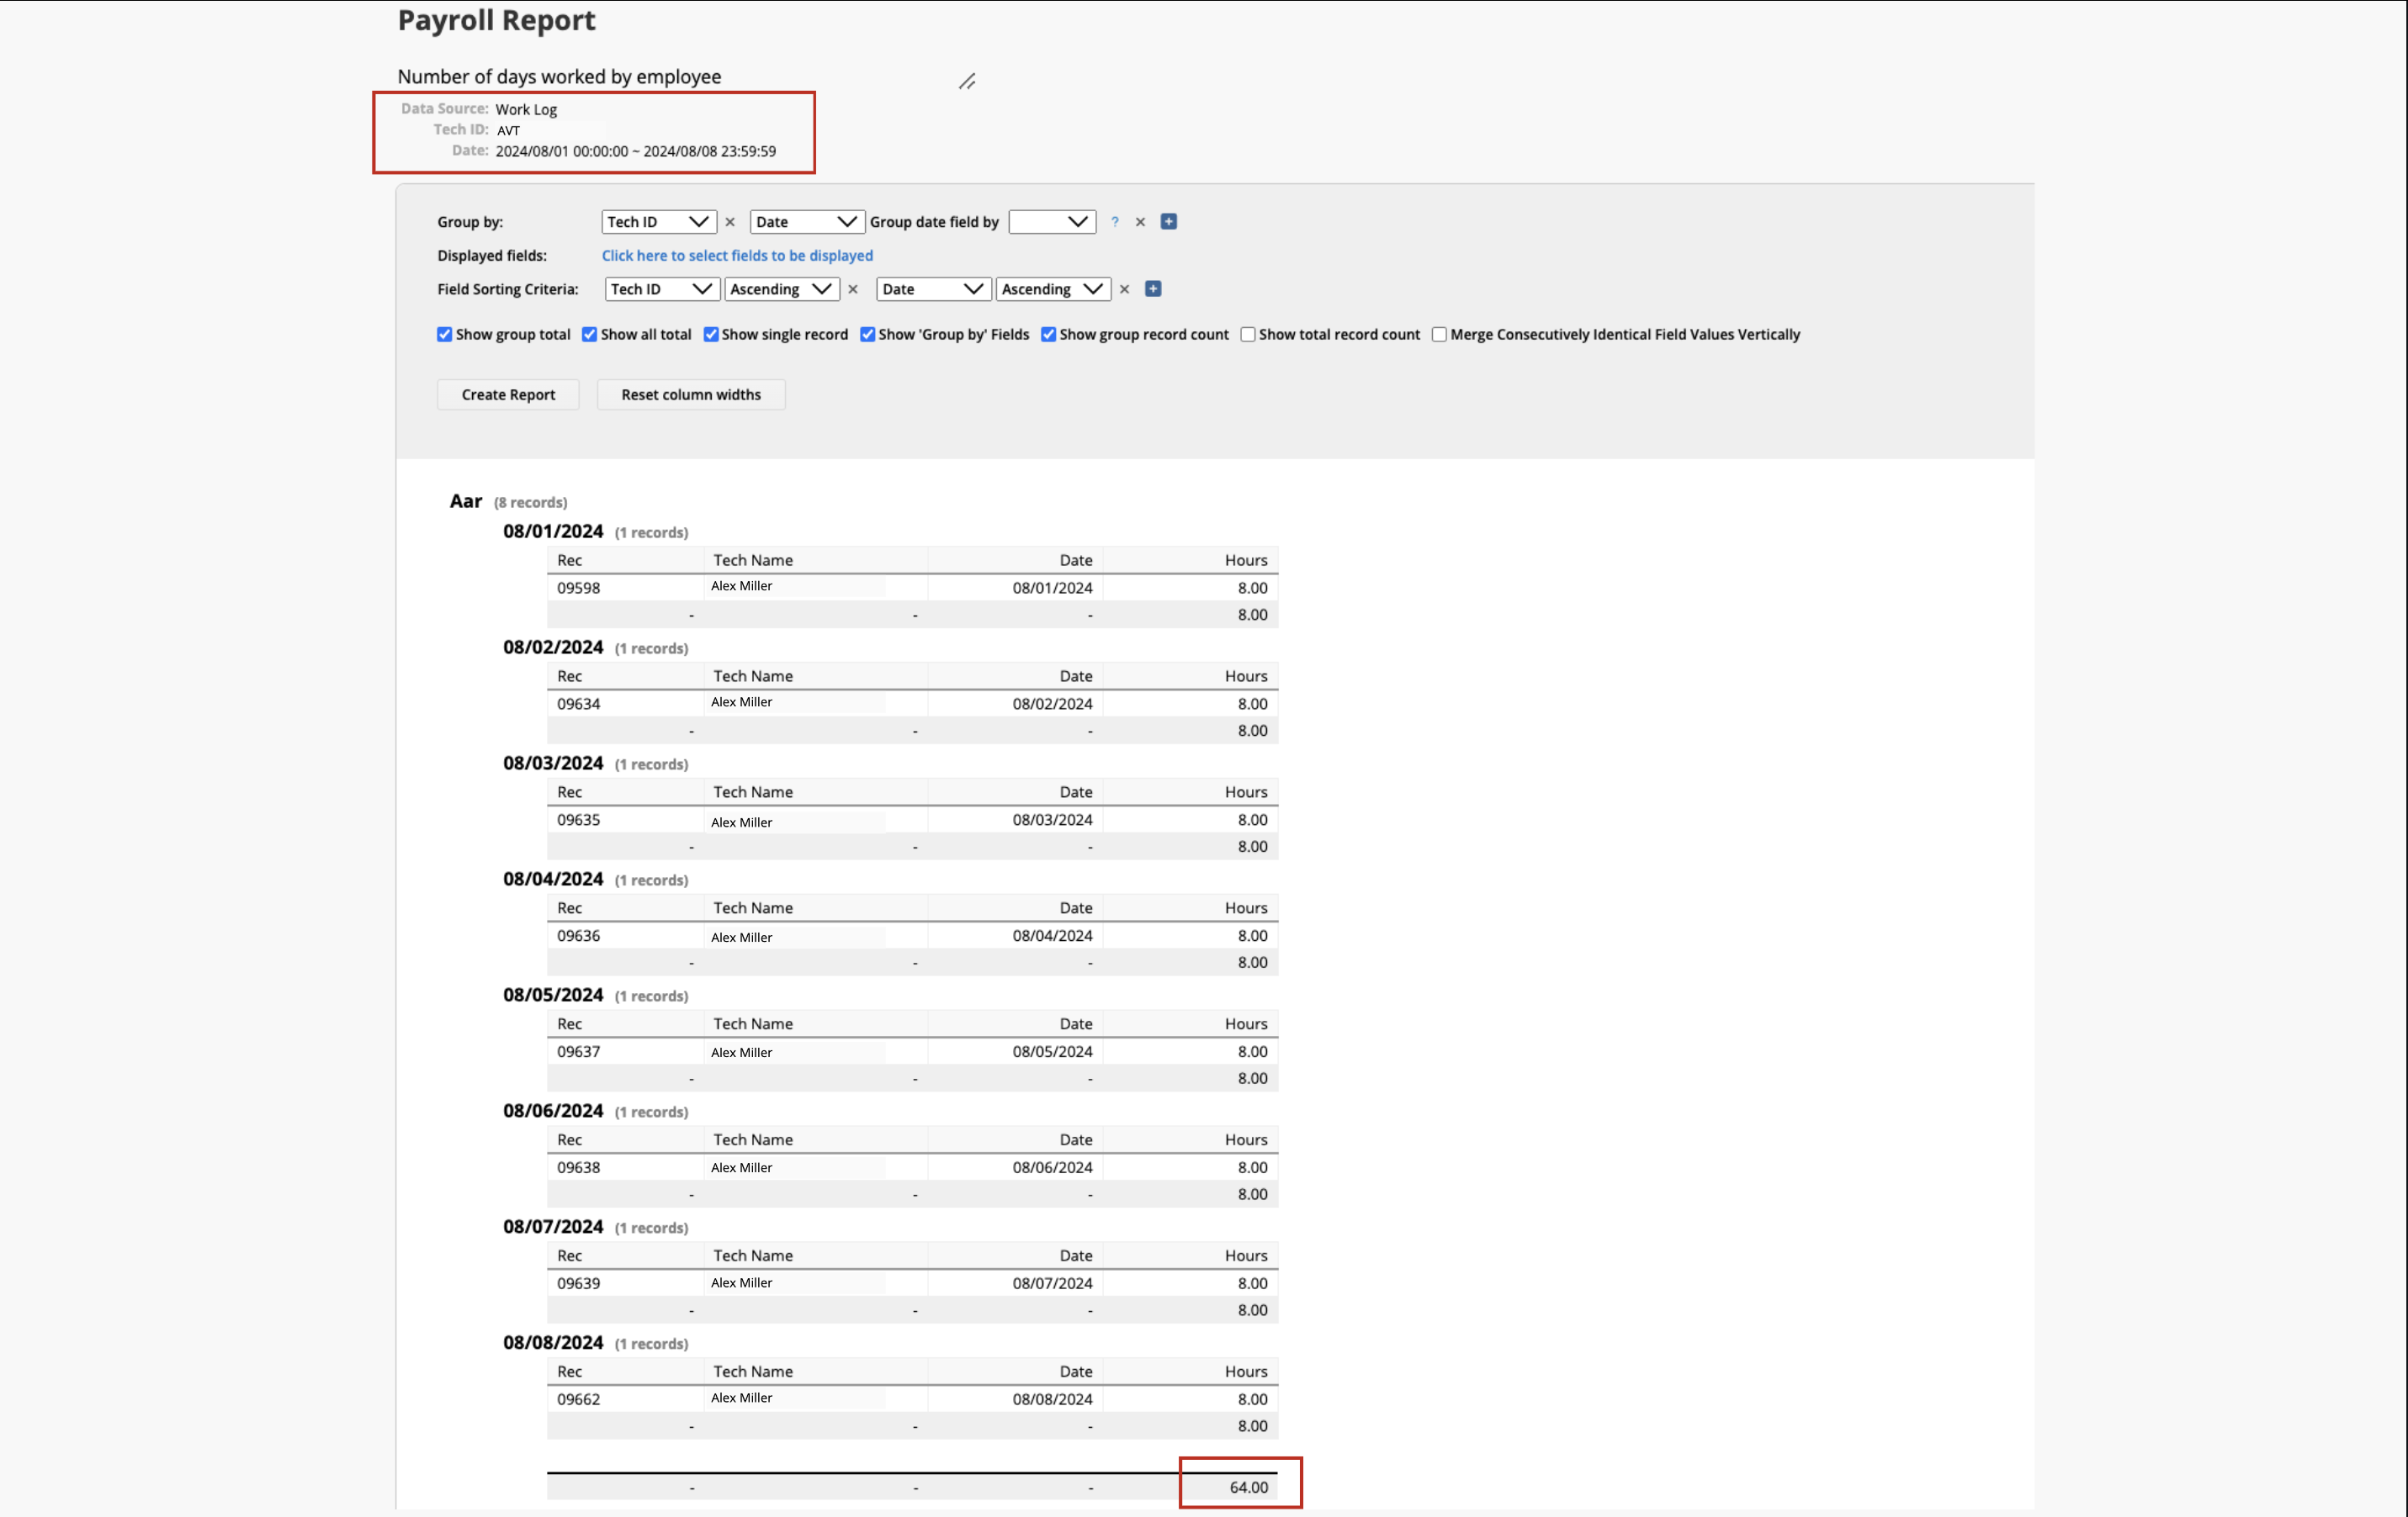
Task: Add a new group-by field with plus
Action: pos(1168,222)
